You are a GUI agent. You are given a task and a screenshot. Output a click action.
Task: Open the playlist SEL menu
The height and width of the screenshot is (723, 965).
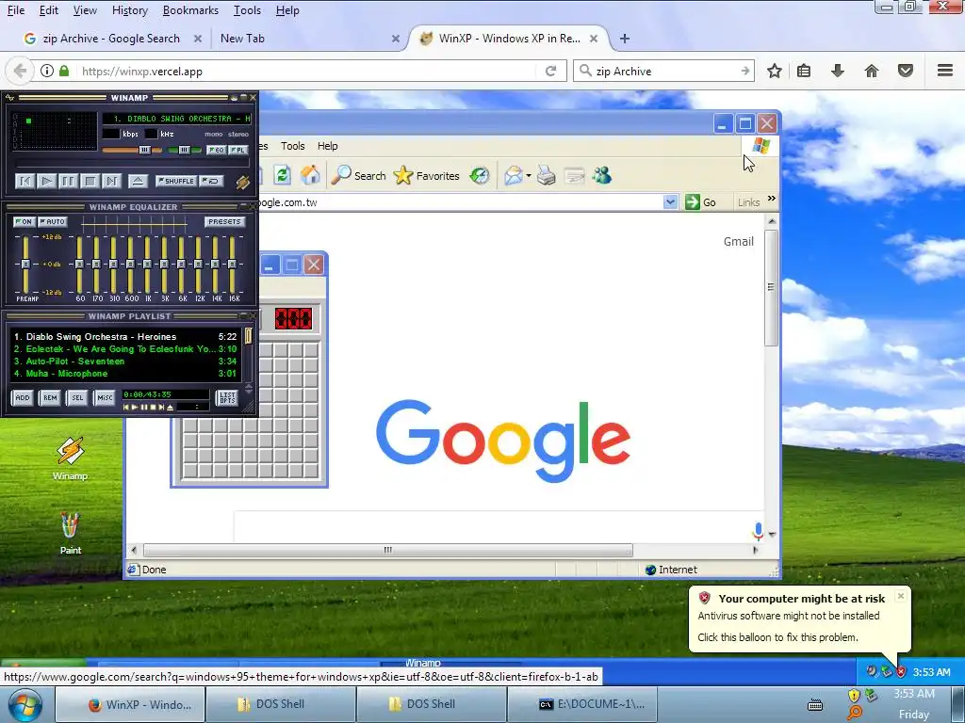(77, 398)
